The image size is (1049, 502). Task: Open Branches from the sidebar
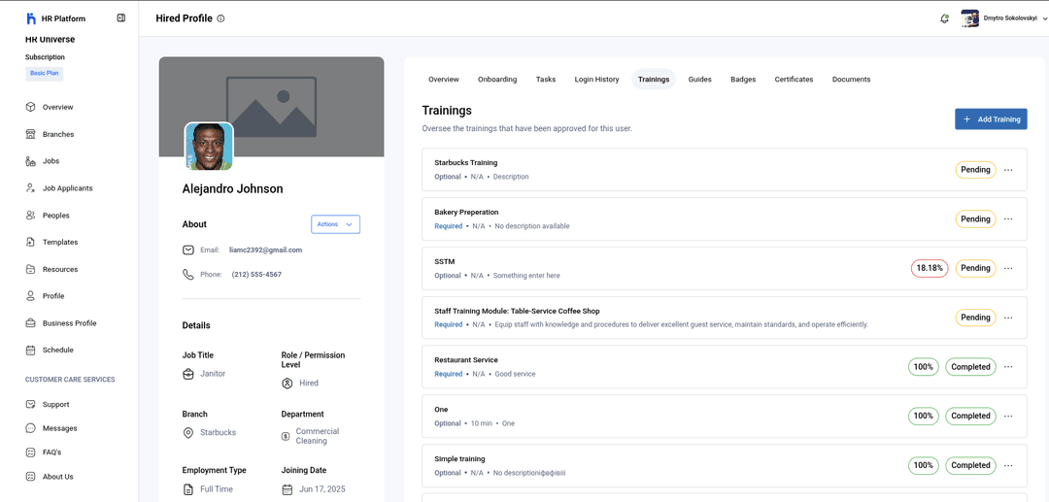(57, 134)
